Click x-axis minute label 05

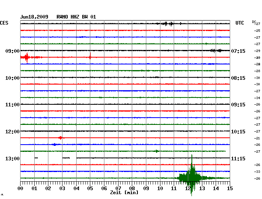pos(90,188)
